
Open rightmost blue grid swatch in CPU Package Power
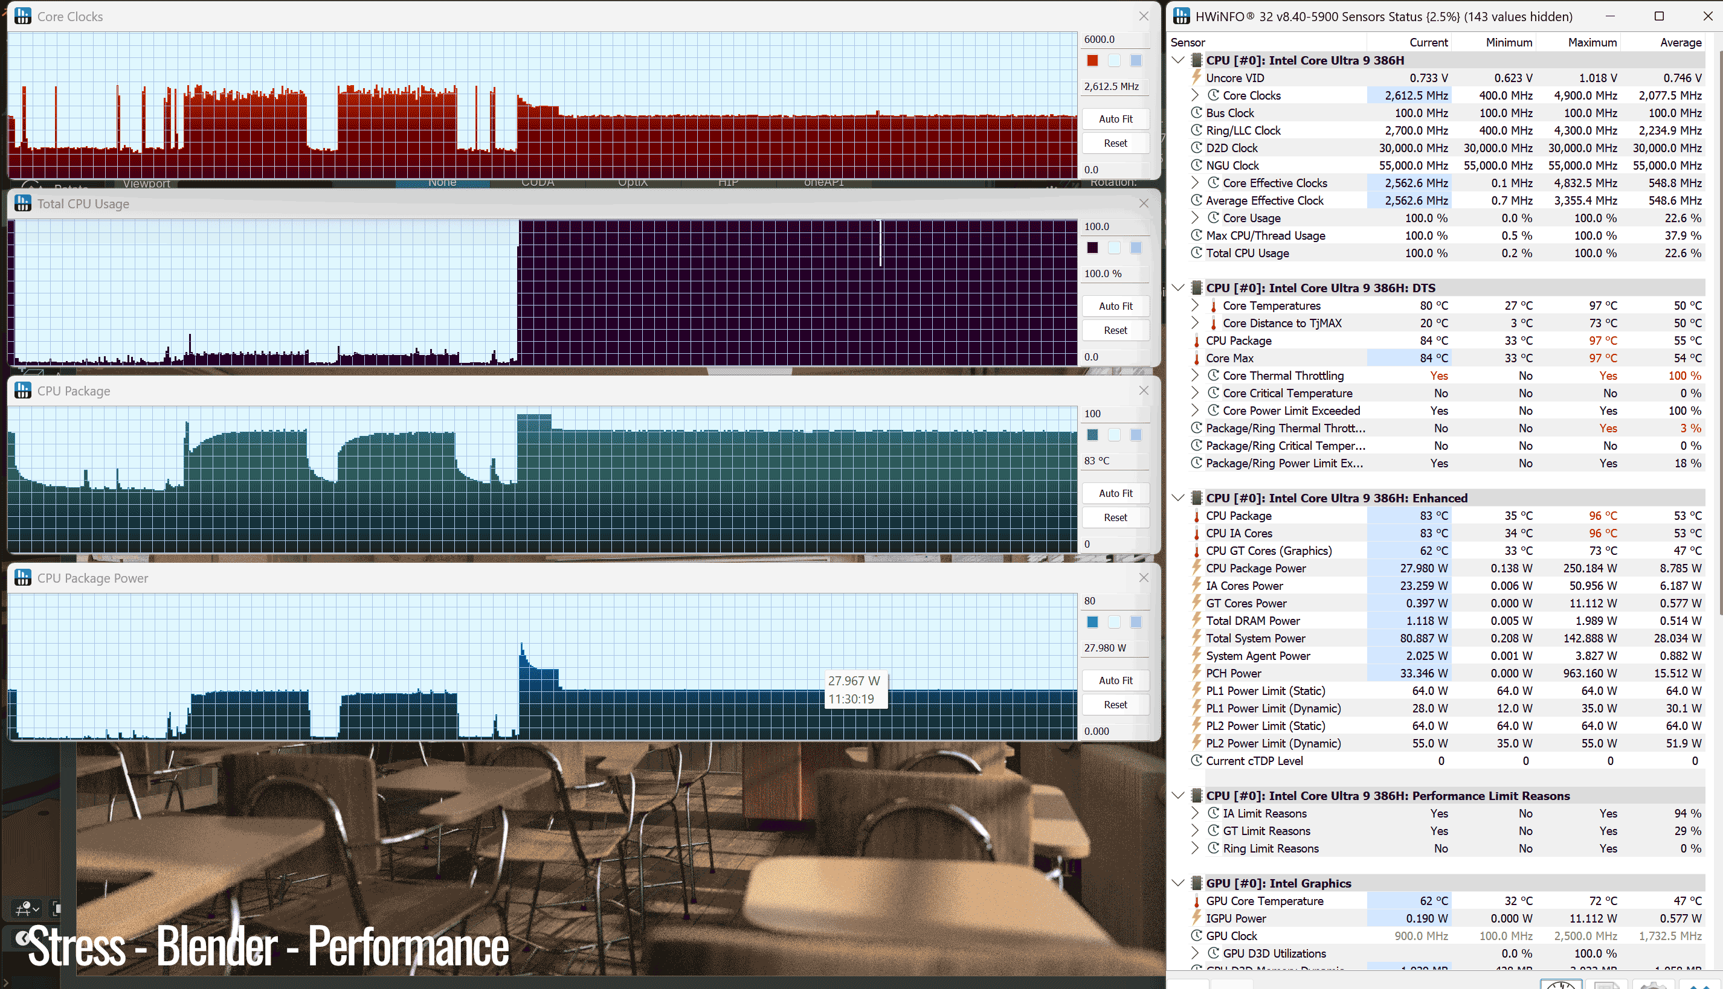click(1136, 621)
